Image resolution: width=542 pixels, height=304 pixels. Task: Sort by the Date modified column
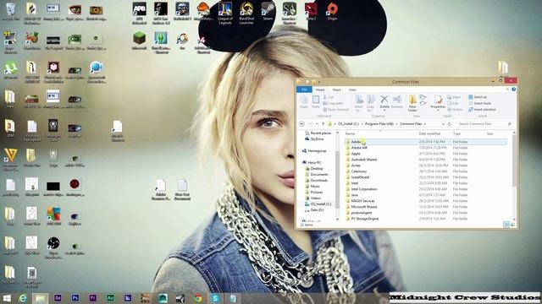click(x=429, y=133)
